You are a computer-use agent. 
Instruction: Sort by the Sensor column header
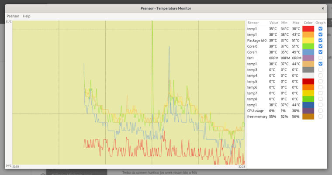point(253,23)
